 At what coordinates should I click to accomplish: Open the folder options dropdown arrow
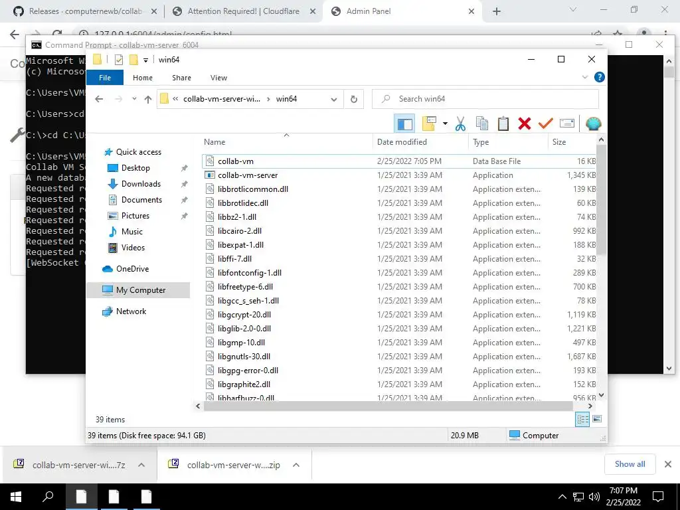[445, 124]
